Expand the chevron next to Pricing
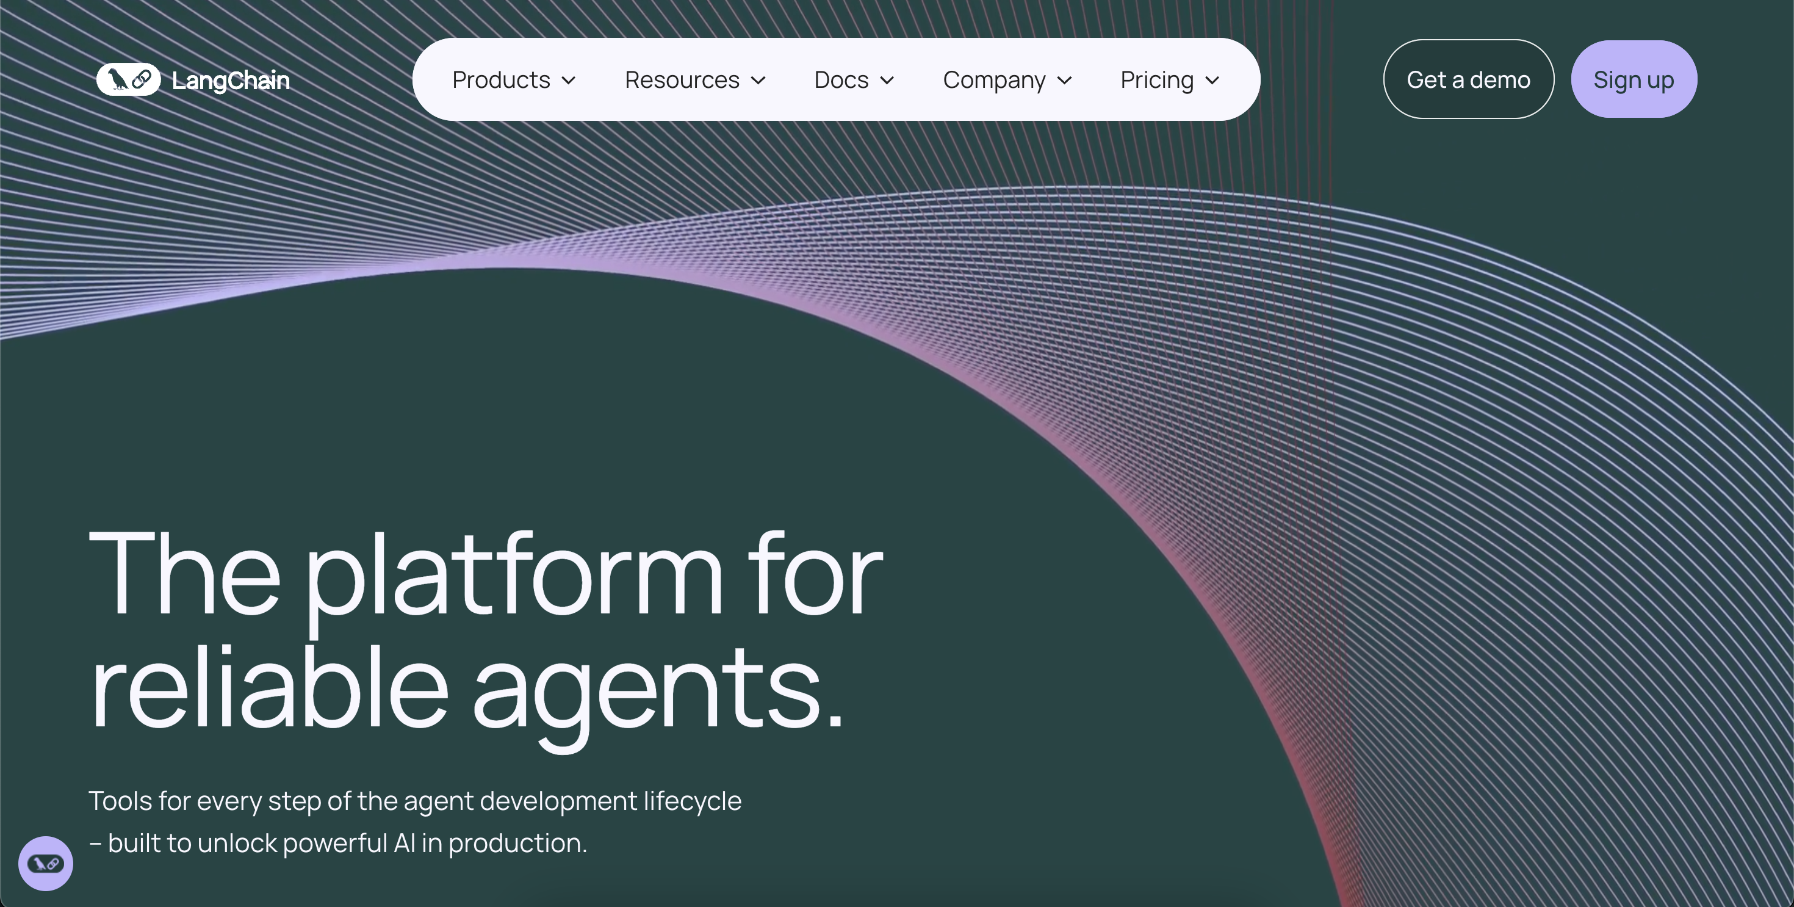Screen dimensions: 1794x907 (x=1212, y=81)
